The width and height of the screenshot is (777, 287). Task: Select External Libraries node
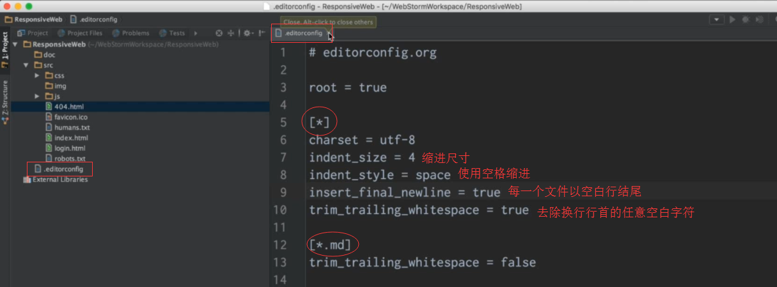[x=55, y=180]
